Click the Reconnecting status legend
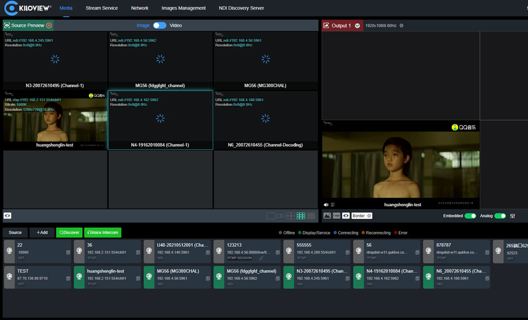This screenshot has height=320, width=528. [x=376, y=232]
